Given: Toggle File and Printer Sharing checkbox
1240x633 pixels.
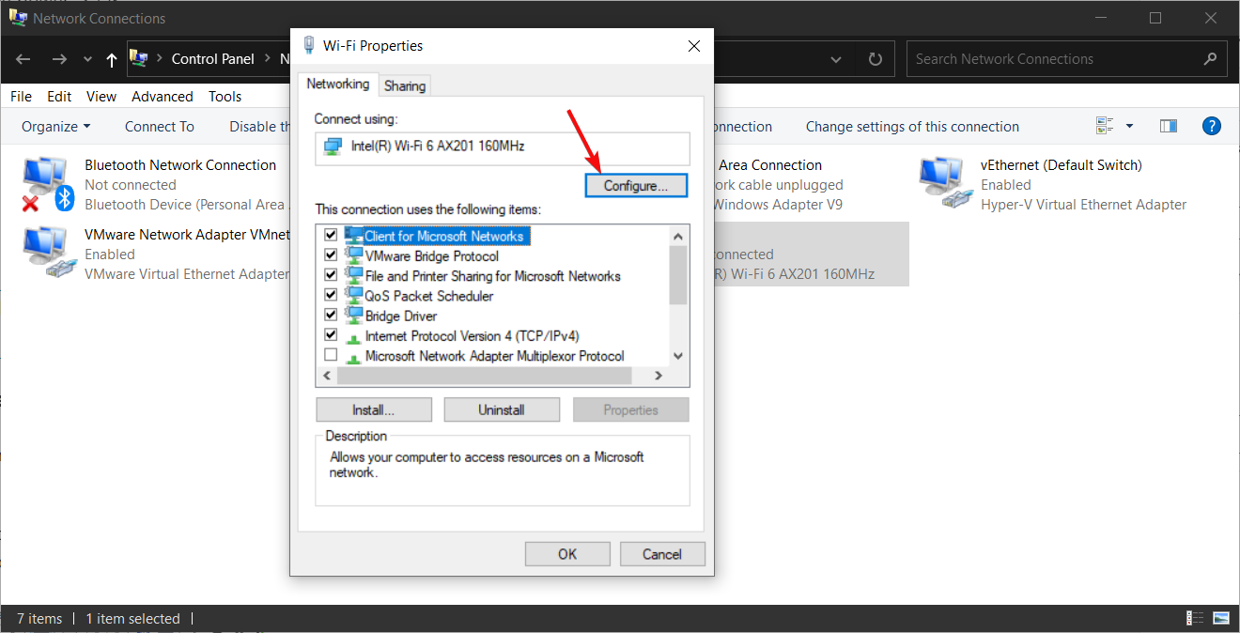Looking at the screenshot, I should point(331,275).
